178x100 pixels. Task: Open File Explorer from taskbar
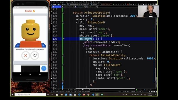(x=61, y=94)
